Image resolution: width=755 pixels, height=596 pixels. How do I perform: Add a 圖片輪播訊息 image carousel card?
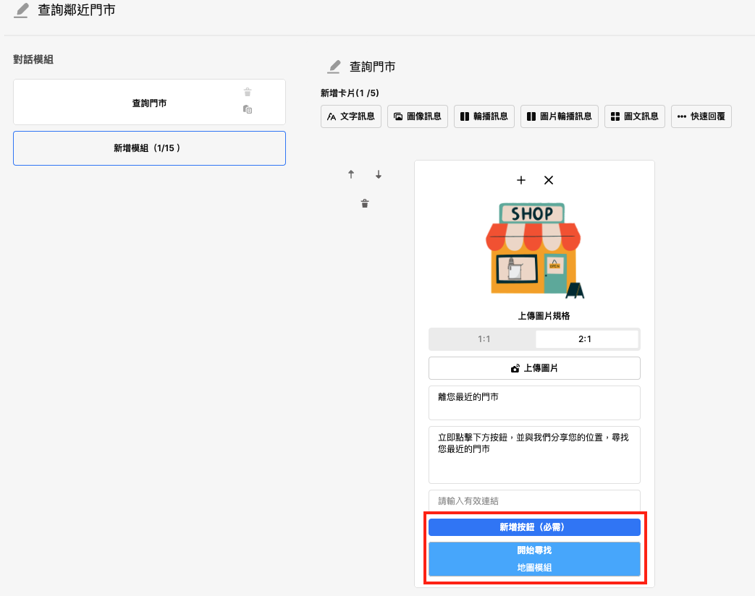(x=559, y=116)
